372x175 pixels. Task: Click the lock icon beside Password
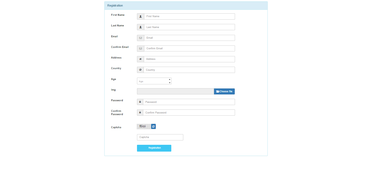click(x=140, y=102)
